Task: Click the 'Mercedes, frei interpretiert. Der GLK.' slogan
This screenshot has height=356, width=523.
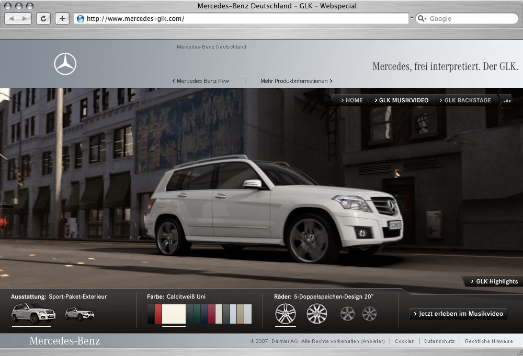Action: click(445, 66)
